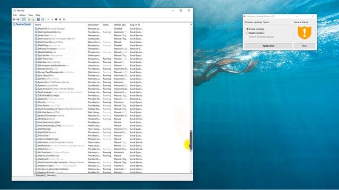Click the gear icon beside Virtual Disk
This screenshot has height=190, width=339.
36,136
